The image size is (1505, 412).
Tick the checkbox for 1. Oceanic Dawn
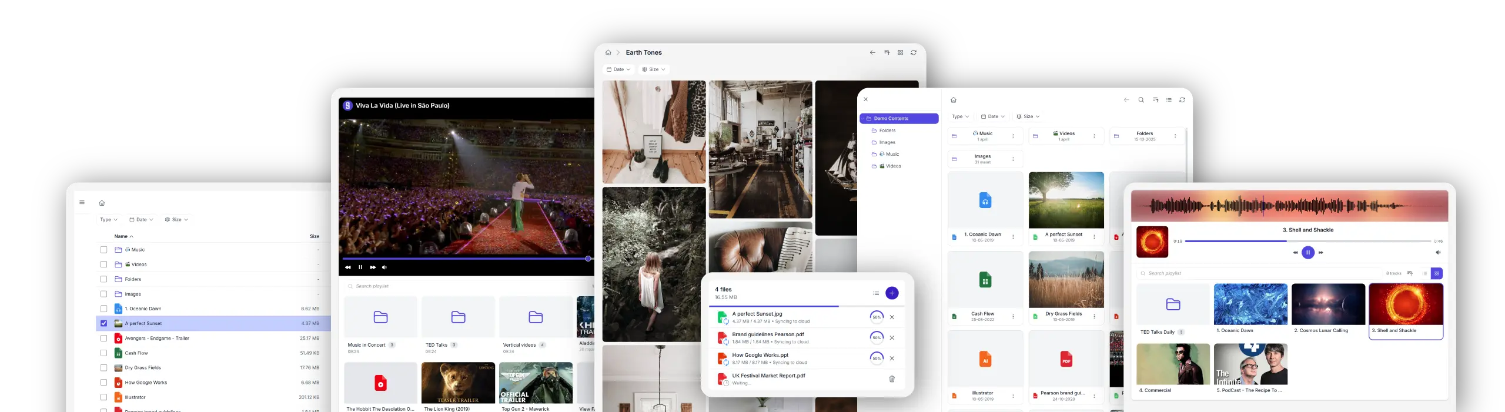[103, 309]
